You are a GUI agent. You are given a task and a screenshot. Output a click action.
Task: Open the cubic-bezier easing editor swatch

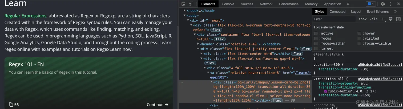pyautogui.click(x=326, y=91)
